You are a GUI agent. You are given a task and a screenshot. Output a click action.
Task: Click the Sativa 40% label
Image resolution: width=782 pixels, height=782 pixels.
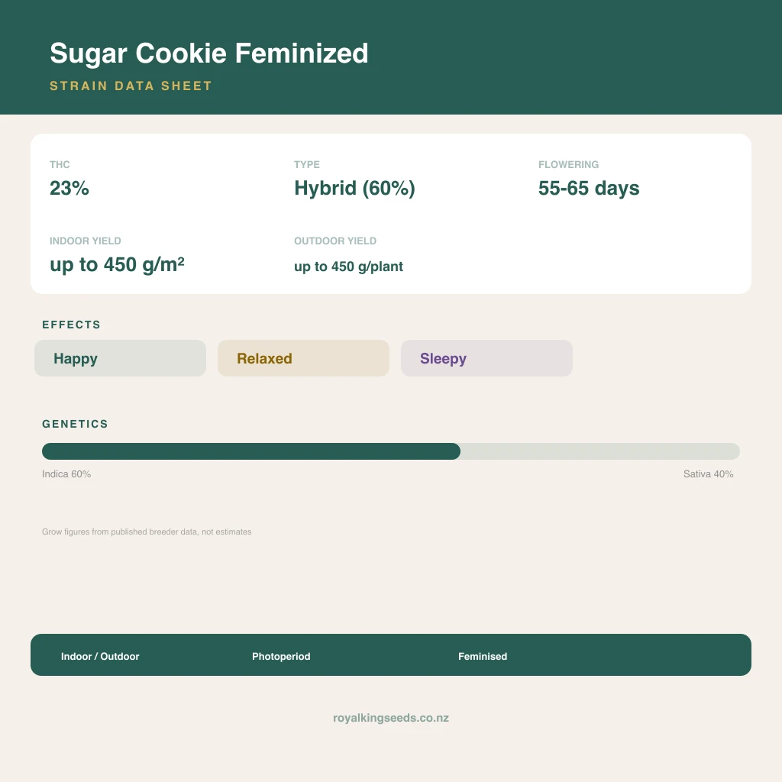tap(708, 473)
